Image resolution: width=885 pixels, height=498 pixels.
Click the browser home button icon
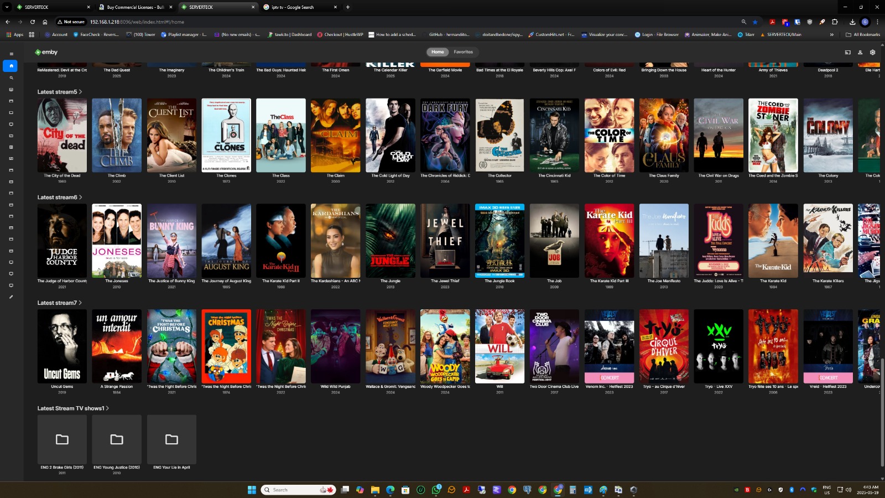pos(45,22)
